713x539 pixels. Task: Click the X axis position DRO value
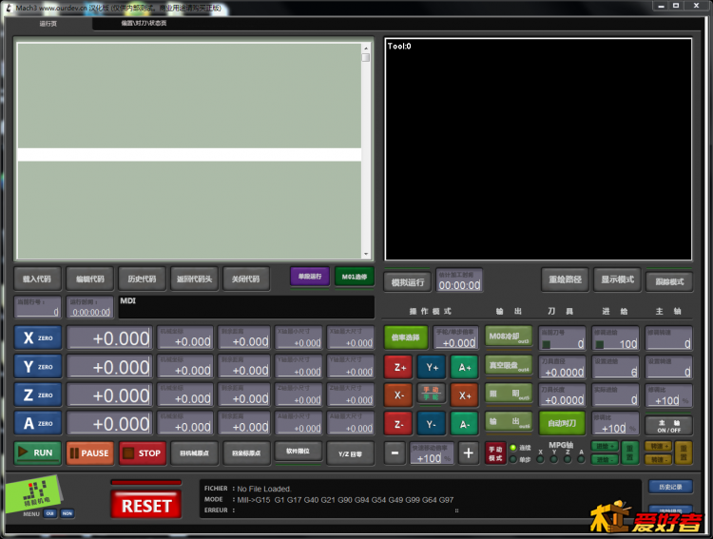(x=109, y=338)
